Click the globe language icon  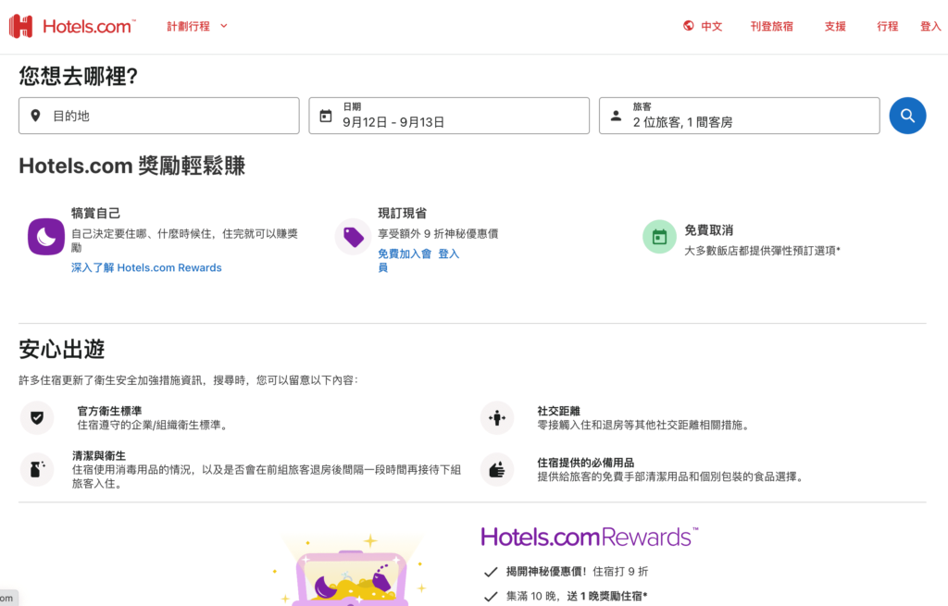point(688,25)
